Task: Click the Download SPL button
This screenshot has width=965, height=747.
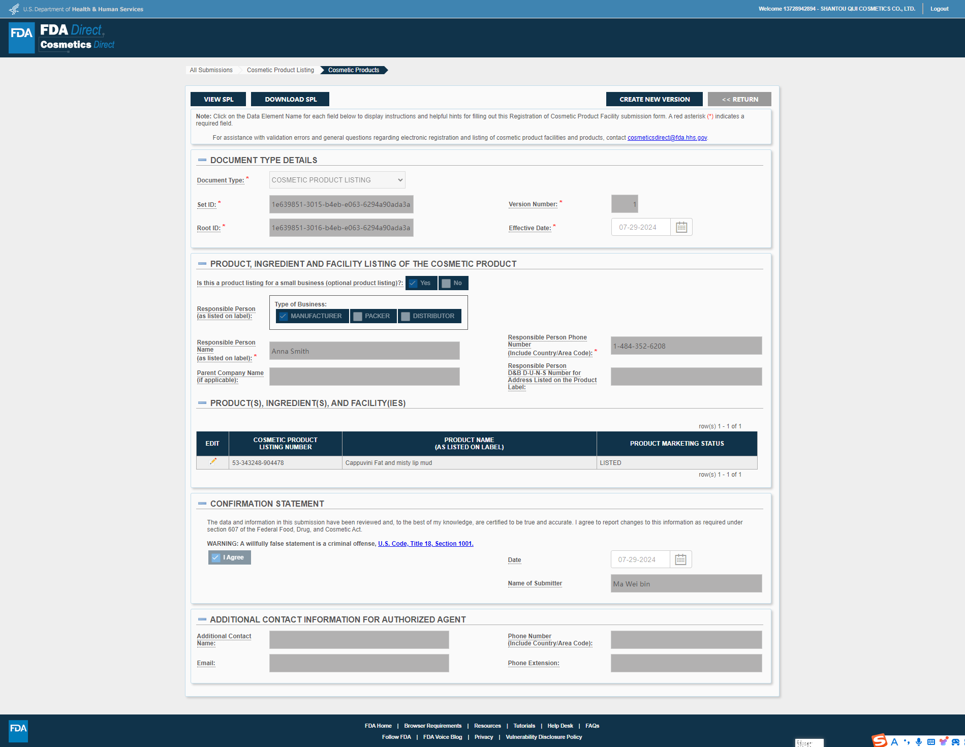Action: (290, 99)
